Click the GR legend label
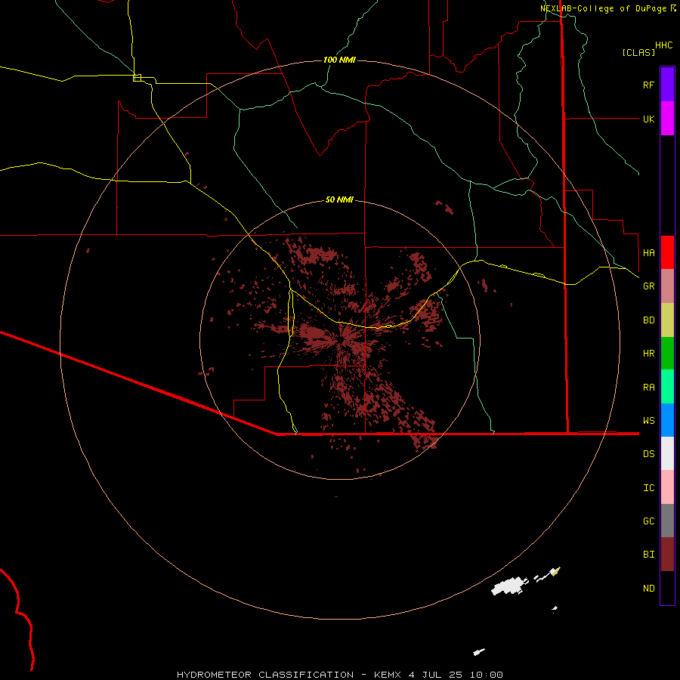Image resolution: width=680 pixels, height=680 pixels. point(648,286)
